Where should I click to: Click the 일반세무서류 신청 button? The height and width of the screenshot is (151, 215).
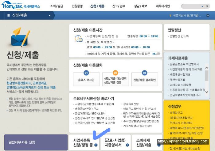(x=36, y=142)
